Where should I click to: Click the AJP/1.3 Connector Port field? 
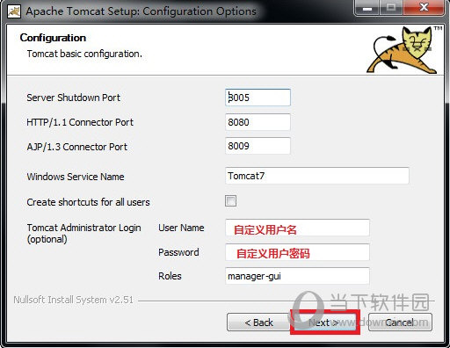pyautogui.click(x=258, y=146)
